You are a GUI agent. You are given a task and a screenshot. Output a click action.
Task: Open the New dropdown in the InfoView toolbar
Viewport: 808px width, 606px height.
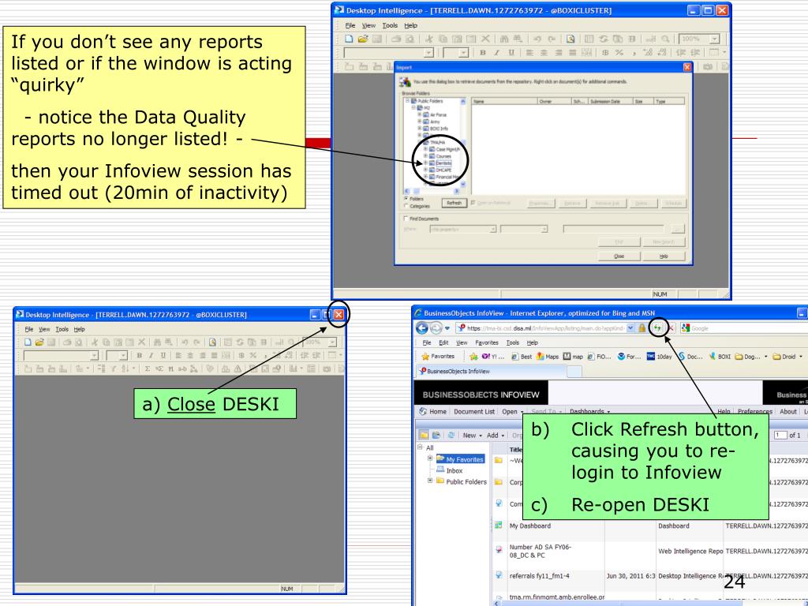coord(473,436)
